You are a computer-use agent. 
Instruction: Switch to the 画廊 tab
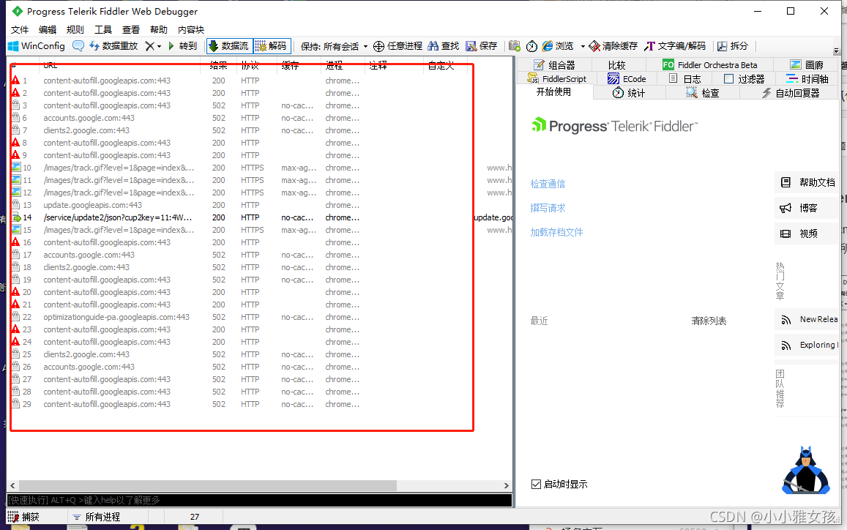807,65
